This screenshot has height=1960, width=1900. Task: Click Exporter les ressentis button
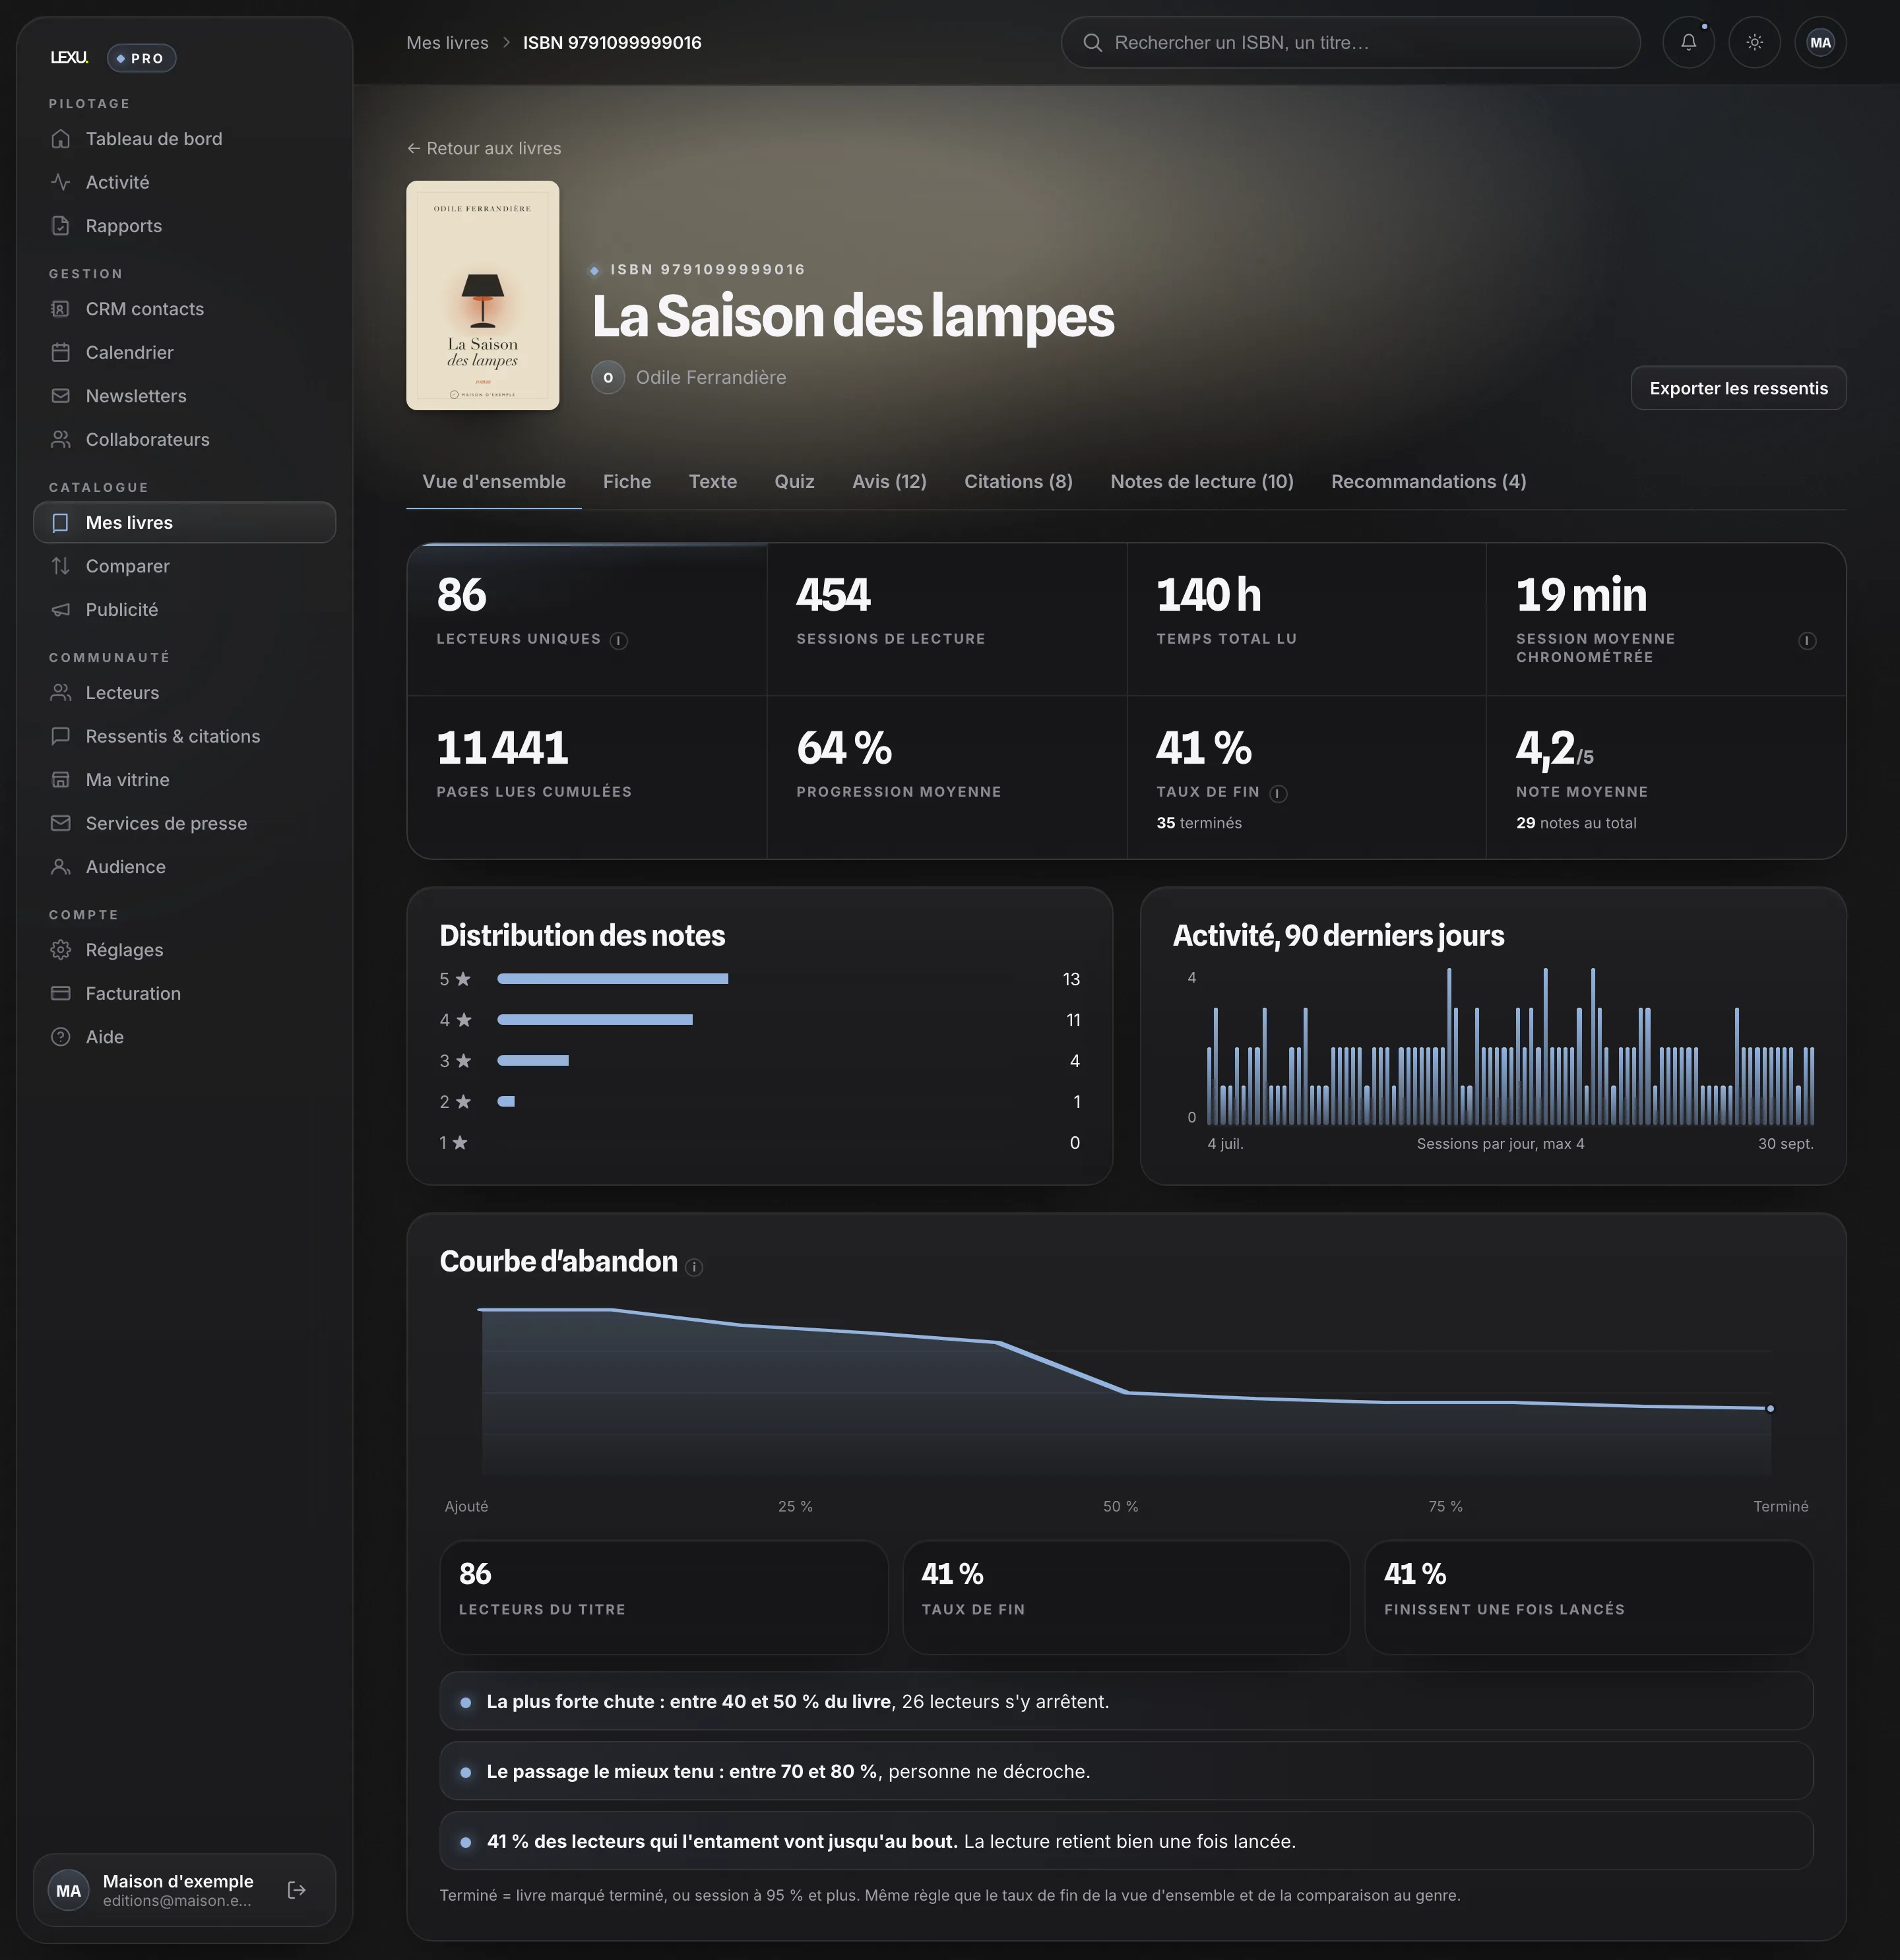pos(1738,388)
